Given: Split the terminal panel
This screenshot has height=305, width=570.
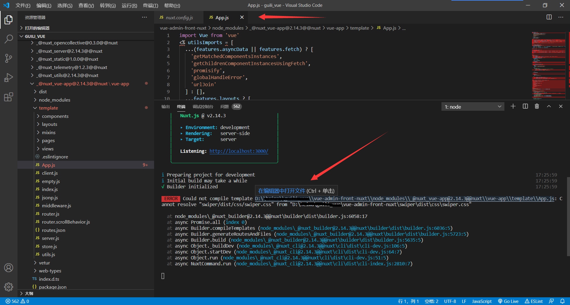Looking at the screenshot, I should (525, 106).
